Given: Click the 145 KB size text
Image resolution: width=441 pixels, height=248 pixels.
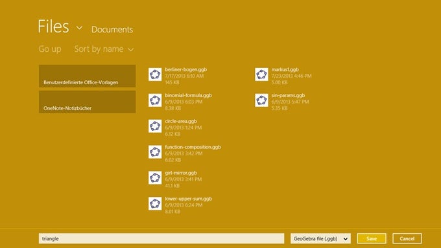Looking at the screenshot, I should tap(172, 83).
